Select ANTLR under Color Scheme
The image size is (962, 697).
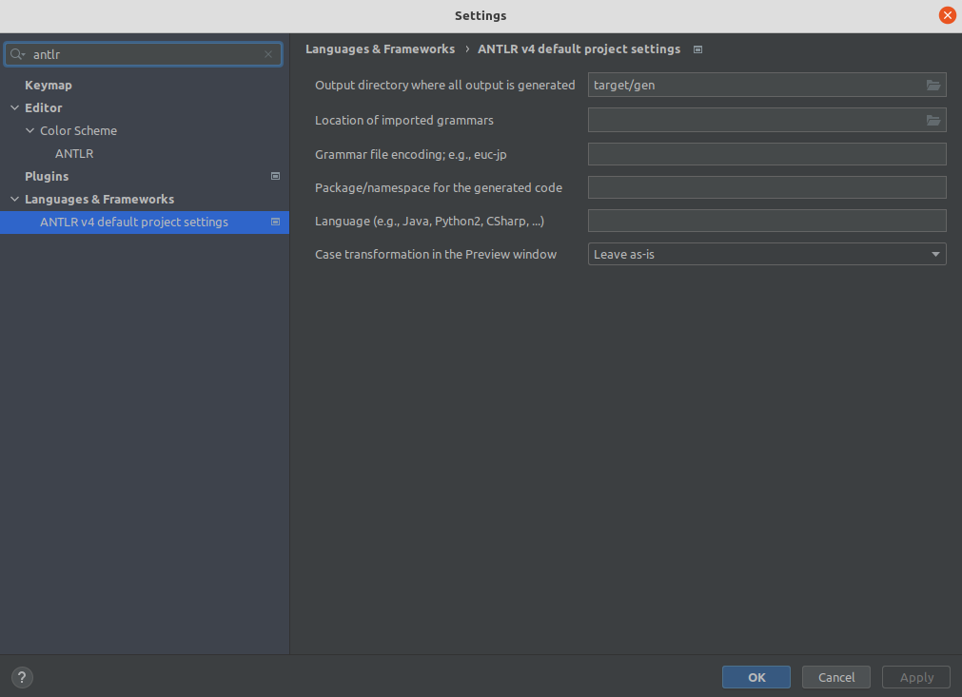pyautogui.click(x=73, y=152)
